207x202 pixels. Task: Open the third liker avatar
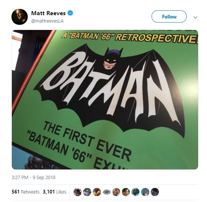[x=97, y=192]
